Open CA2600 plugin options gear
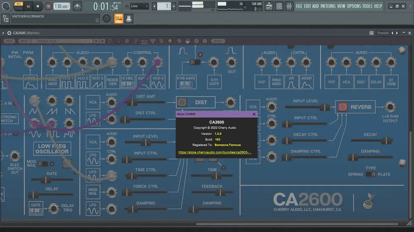This screenshot has width=414, height=232. click(9, 33)
